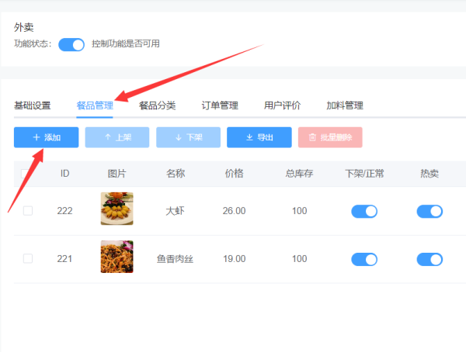Switch to the 基础设置 tab

click(33, 105)
